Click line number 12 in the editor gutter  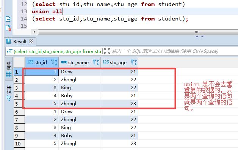point(24,4)
